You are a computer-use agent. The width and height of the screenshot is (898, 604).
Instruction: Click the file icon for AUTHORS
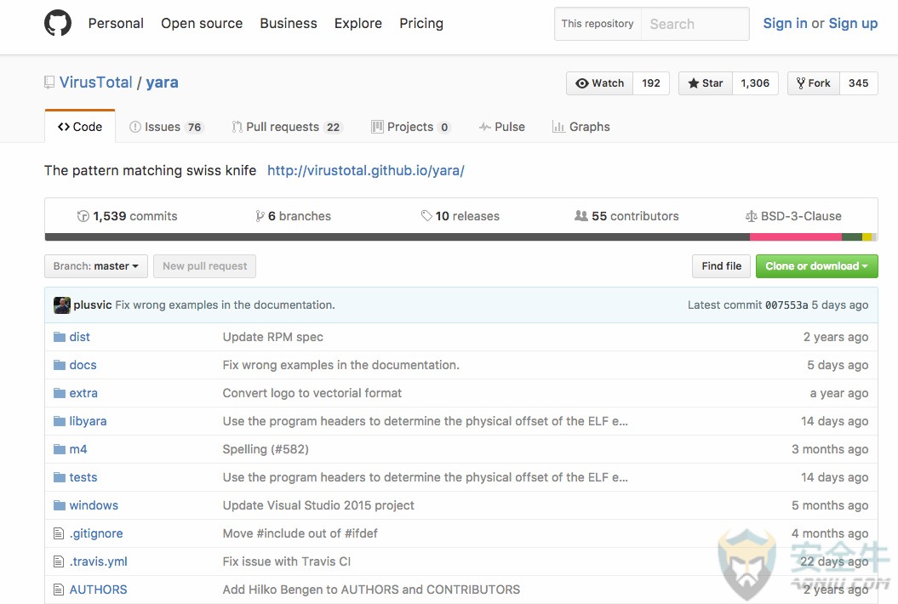click(59, 590)
